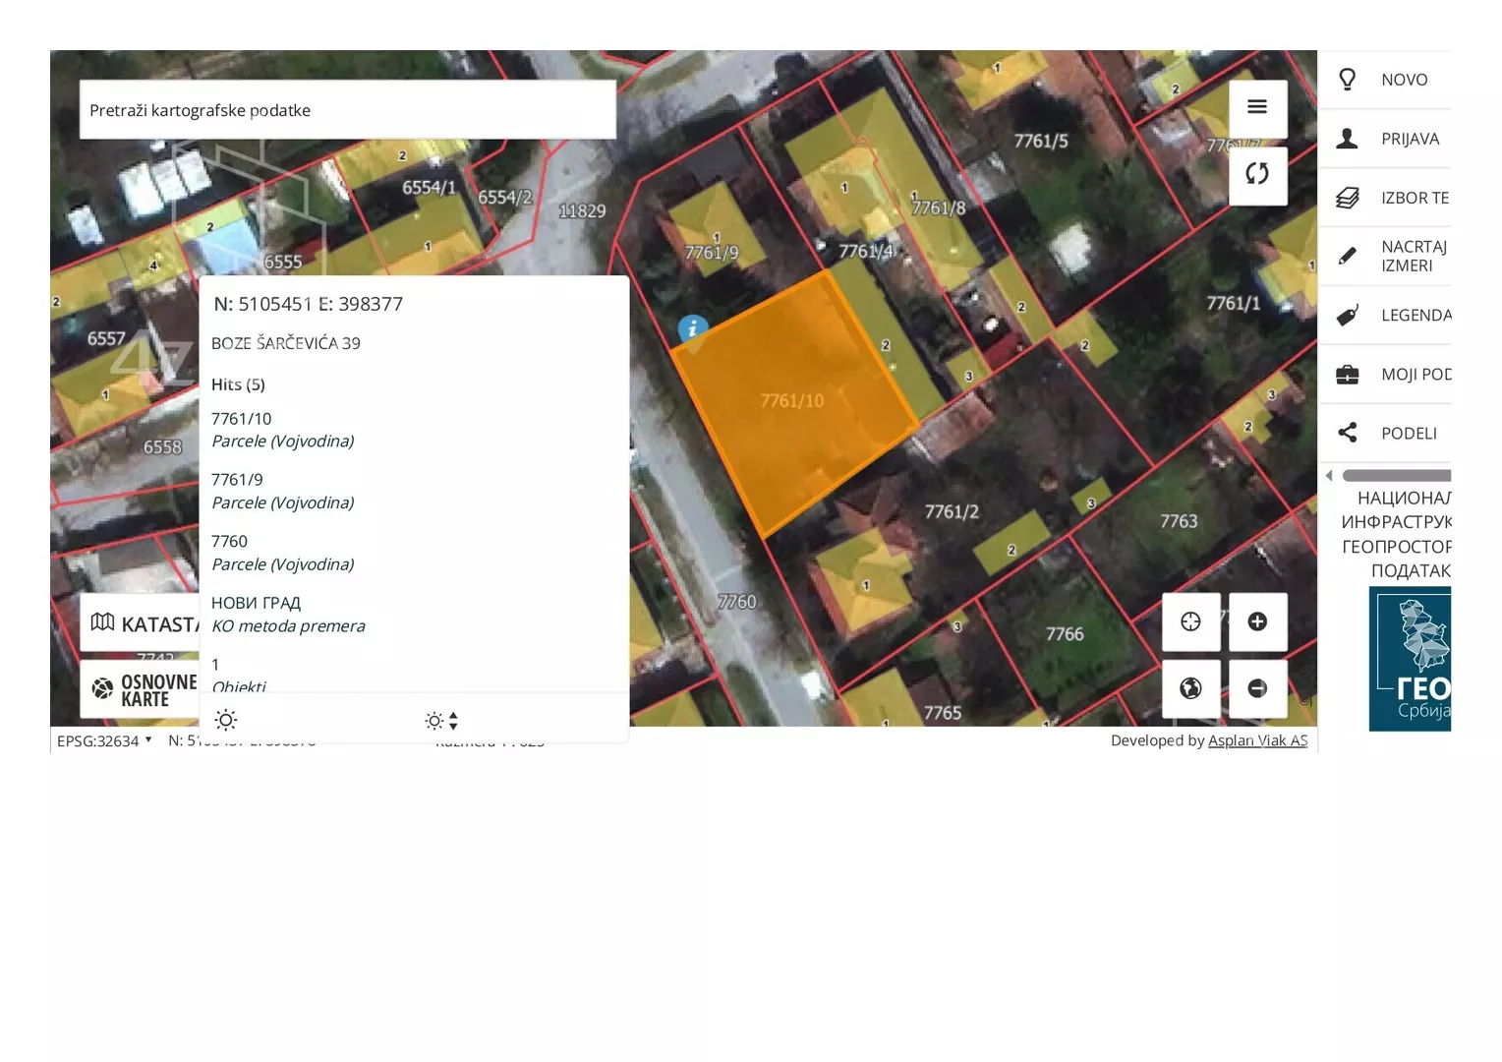This screenshot has height=1062, width=1502.
Task: Click the sun icon at popup bottom-left
Action: [x=226, y=720]
